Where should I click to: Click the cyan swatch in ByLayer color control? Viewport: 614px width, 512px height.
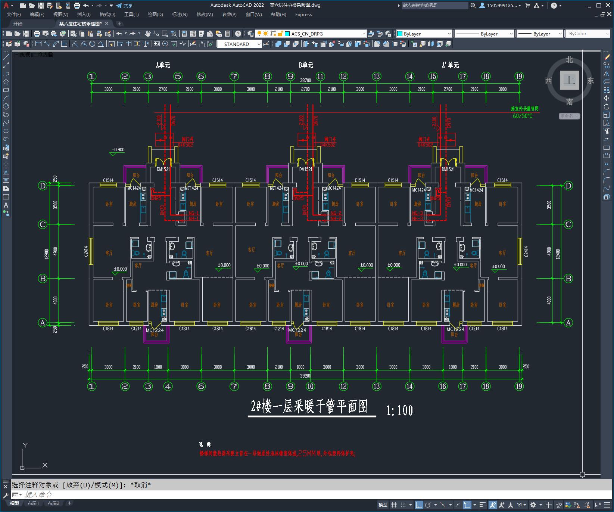(400, 34)
